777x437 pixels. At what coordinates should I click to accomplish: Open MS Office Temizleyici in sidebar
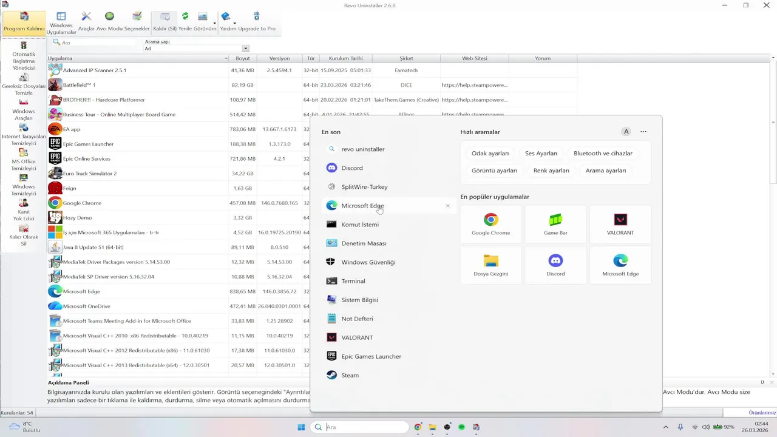click(x=24, y=160)
